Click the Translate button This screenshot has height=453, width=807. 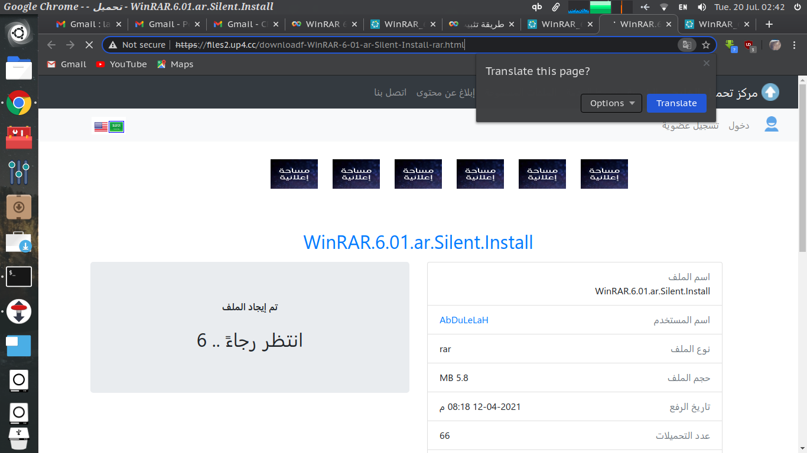tap(676, 103)
